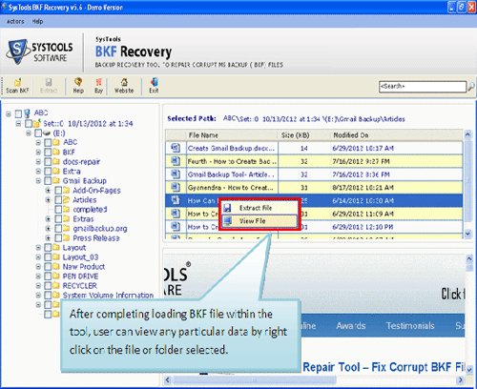
Task: Open Help from the toolbar icon
Action: point(78,82)
